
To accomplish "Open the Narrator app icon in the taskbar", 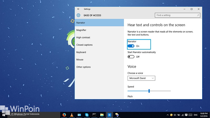I will click(x=117, y=115).
